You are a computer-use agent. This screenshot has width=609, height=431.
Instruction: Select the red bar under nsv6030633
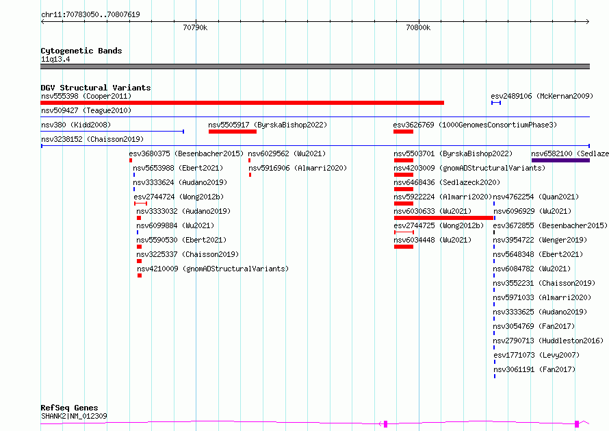click(x=443, y=218)
